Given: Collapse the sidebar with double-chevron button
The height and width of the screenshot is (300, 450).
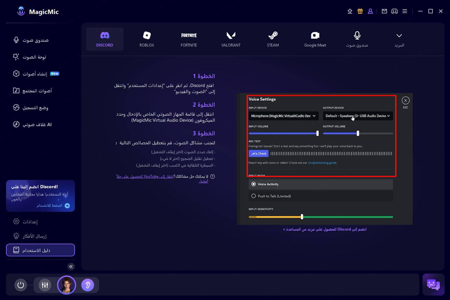Looking at the screenshot, I should point(71,267).
